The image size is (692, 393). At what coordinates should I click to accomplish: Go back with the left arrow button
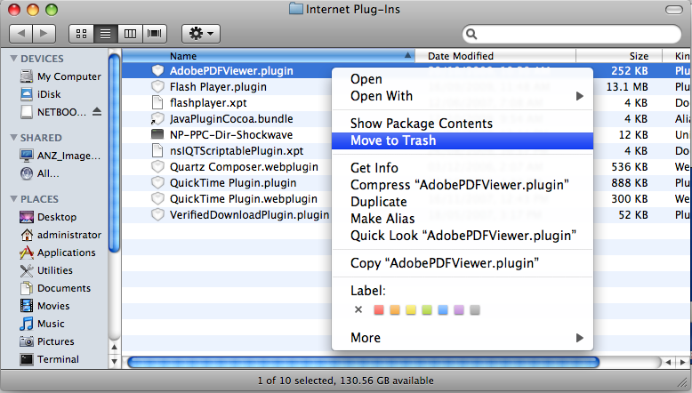[20, 34]
